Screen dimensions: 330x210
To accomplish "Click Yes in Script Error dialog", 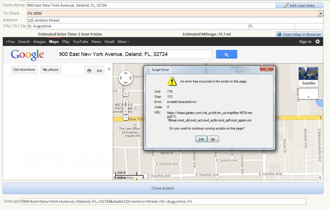I will pyautogui.click(x=201, y=139).
